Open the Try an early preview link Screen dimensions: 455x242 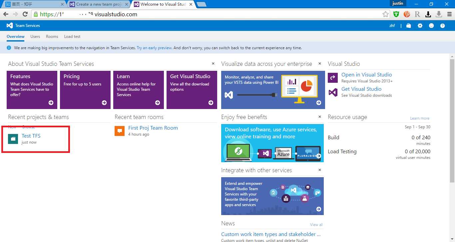tap(154, 48)
